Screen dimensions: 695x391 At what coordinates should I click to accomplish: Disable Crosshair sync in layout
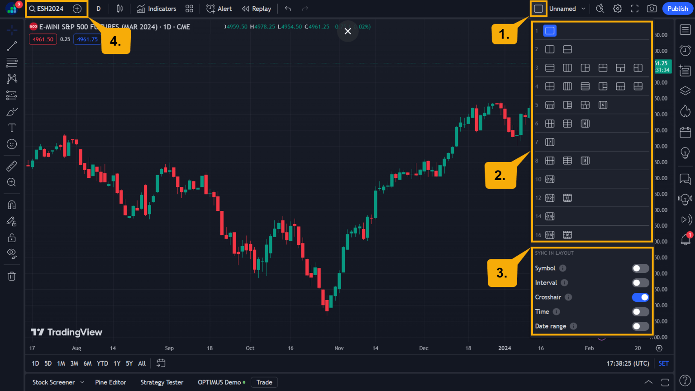[x=640, y=297]
